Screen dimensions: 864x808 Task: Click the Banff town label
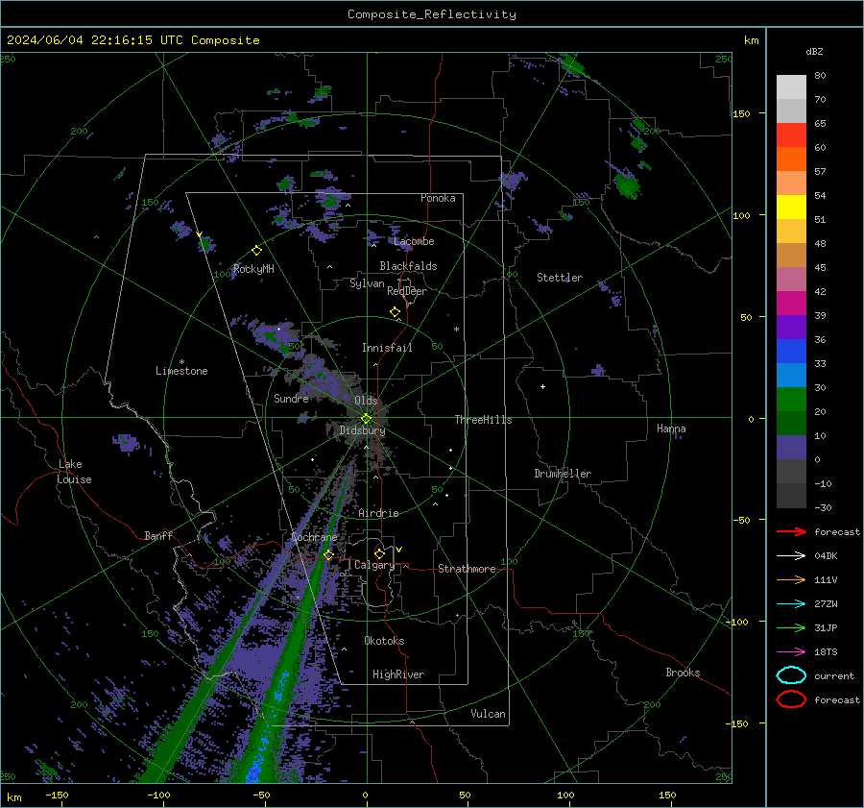tap(158, 536)
